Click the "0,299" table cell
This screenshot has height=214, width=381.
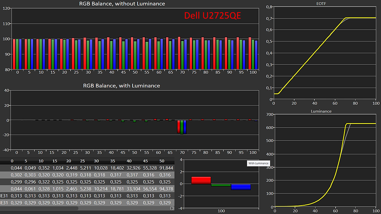16,182
